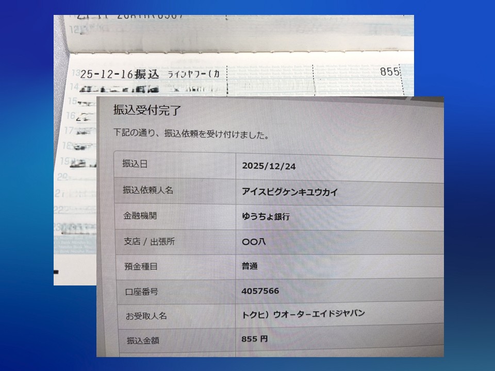Click the account number 4057566

coord(260,291)
